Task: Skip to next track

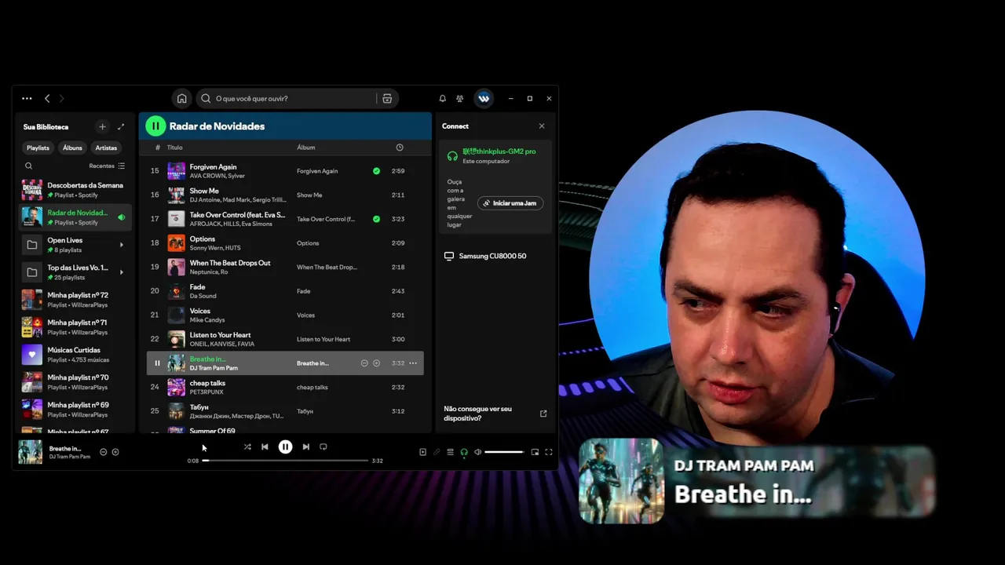Action: pos(306,447)
